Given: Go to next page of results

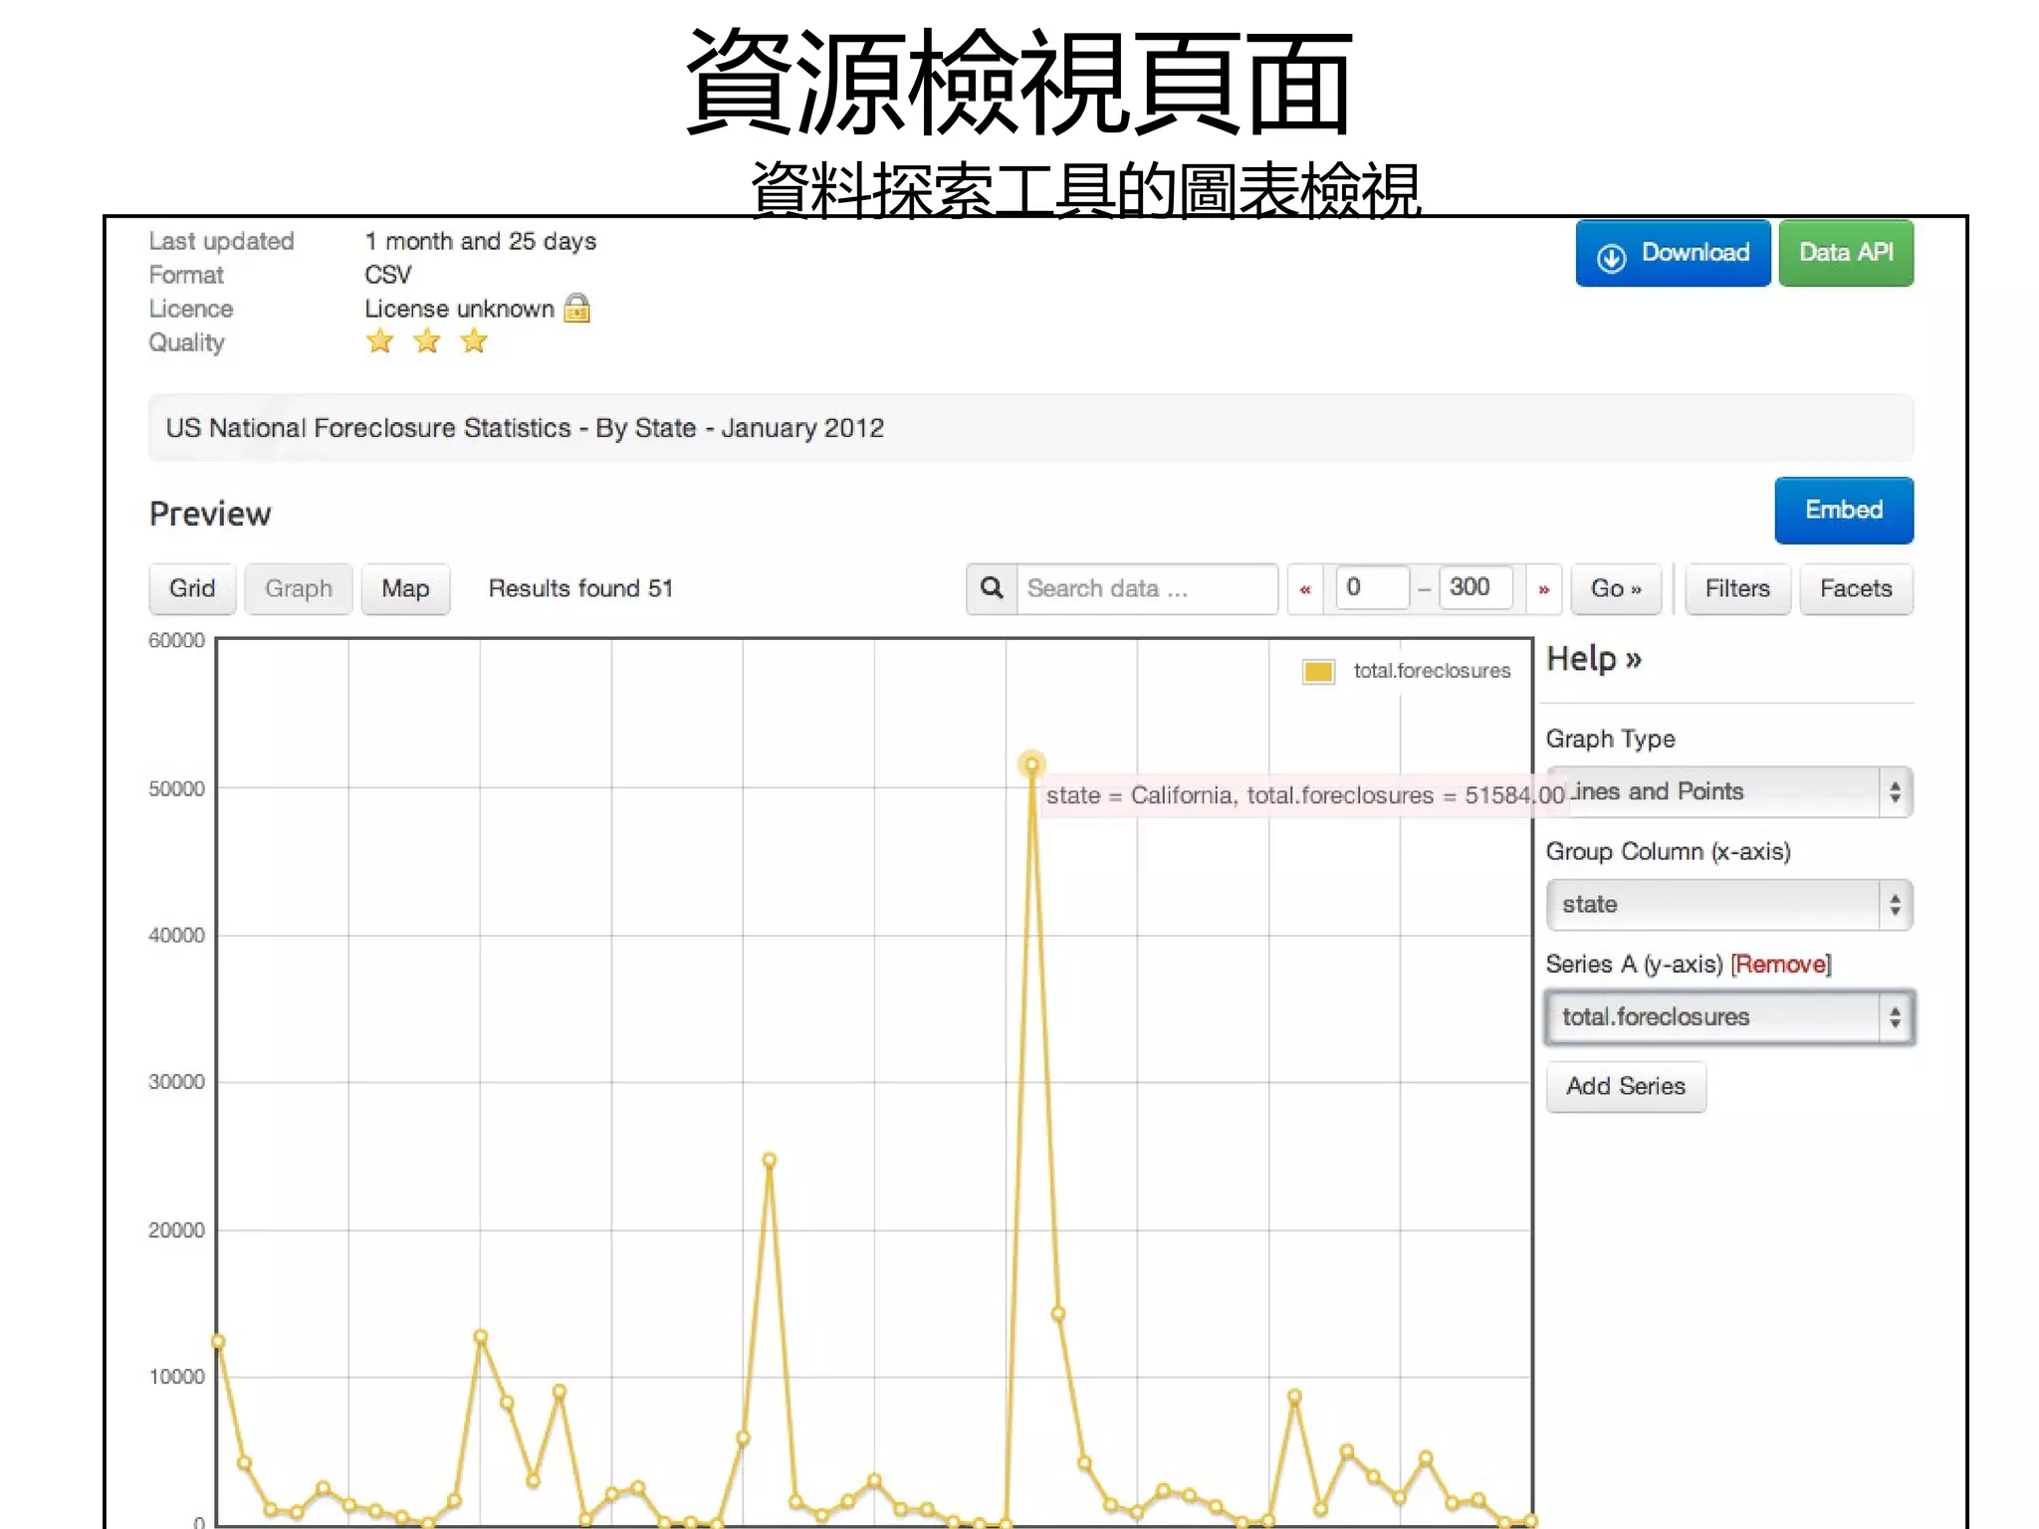Looking at the screenshot, I should coord(1544,589).
